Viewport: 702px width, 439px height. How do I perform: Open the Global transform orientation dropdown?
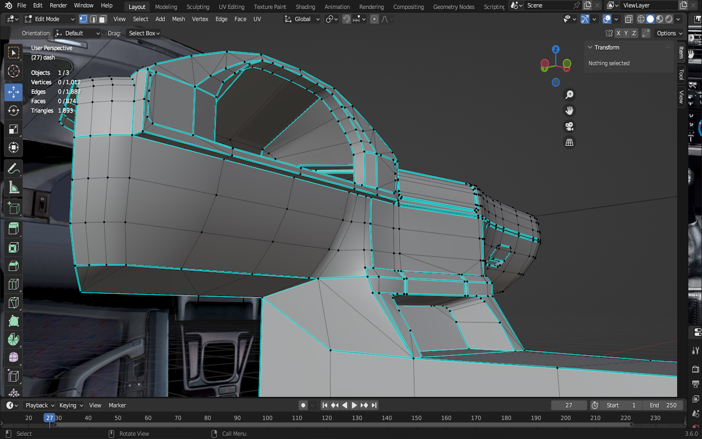click(x=302, y=19)
